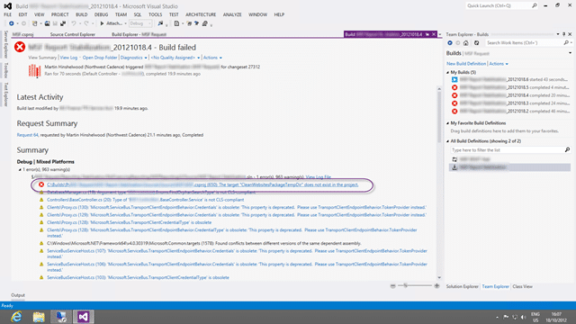This screenshot has height=324, width=576.
Task: Click the pin icon on Team Explorer panel
Action: click(x=564, y=34)
